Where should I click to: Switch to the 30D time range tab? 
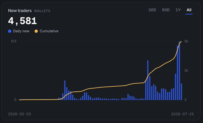coord(152,10)
